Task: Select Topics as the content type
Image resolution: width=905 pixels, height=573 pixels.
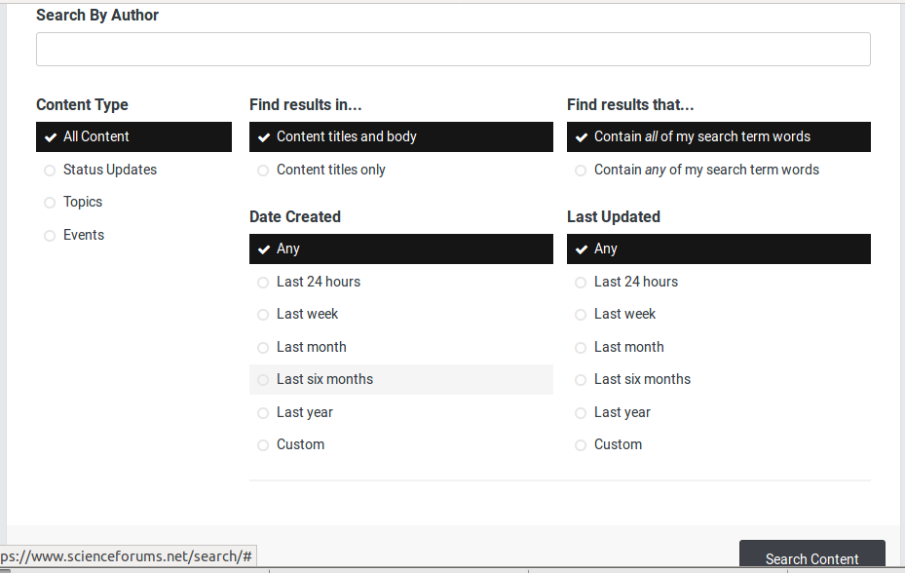Action: [x=83, y=202]
